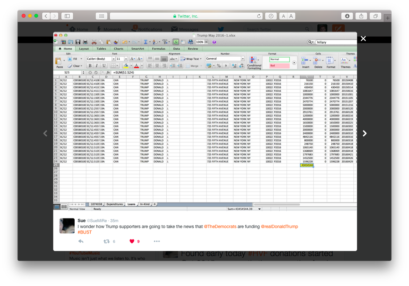This screenshot has height=286, width=409.
Task: Make text bigger with large A button
Action: 291,16
